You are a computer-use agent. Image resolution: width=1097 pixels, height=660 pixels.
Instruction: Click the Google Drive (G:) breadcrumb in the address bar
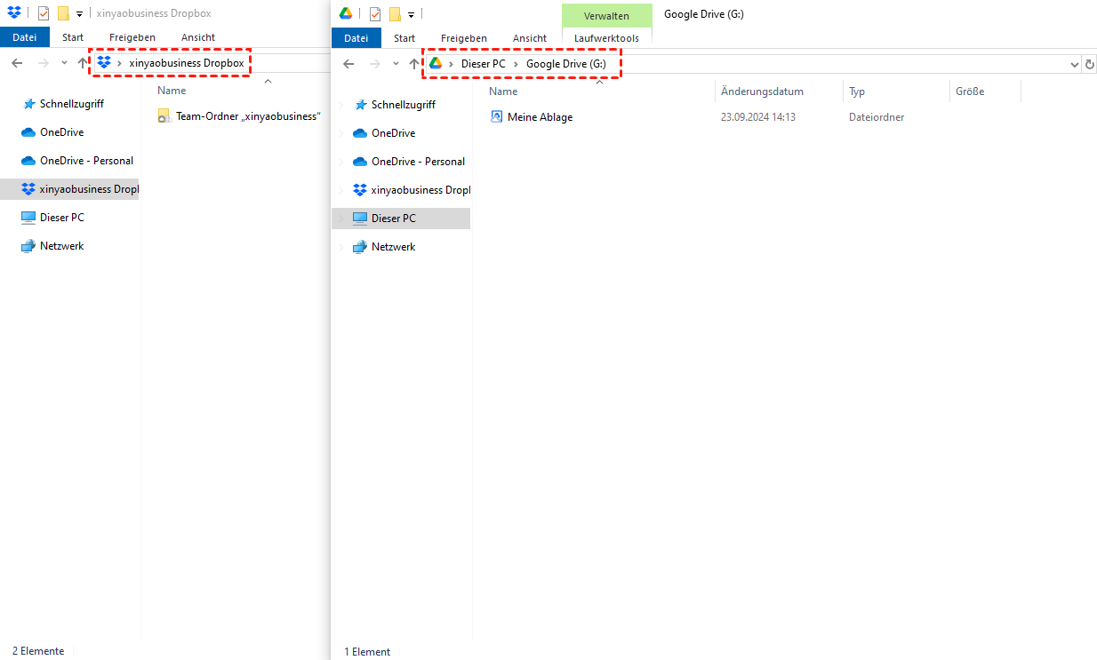pos(566,64)
